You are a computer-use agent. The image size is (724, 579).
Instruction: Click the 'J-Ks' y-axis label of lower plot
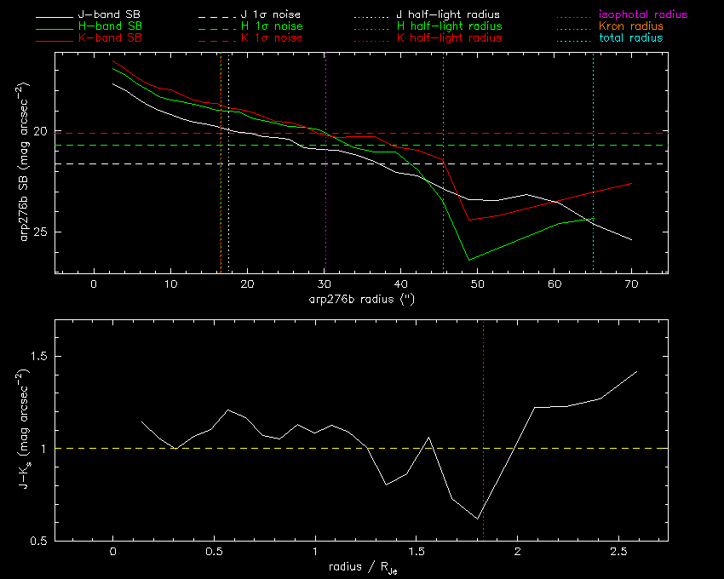point(27,430)
